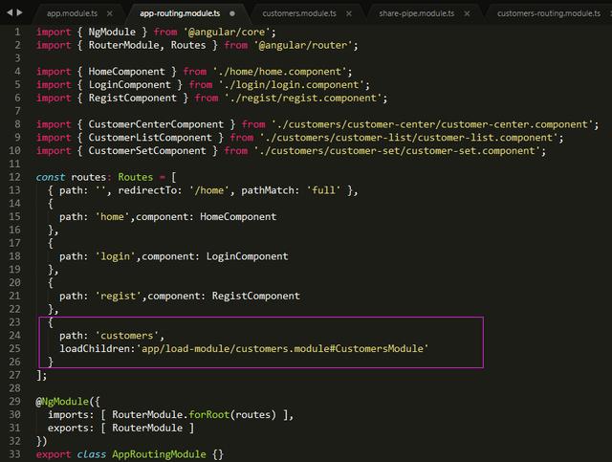Click 'forRoot' method on line 30
The width and height of the screenshot is (612, 462).
point(208,415)
